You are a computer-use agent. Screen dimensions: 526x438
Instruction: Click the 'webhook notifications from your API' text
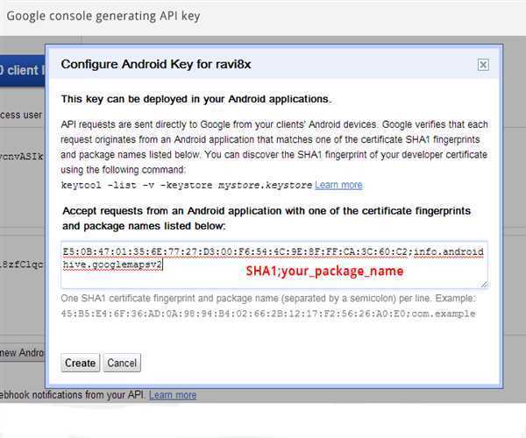75,395
